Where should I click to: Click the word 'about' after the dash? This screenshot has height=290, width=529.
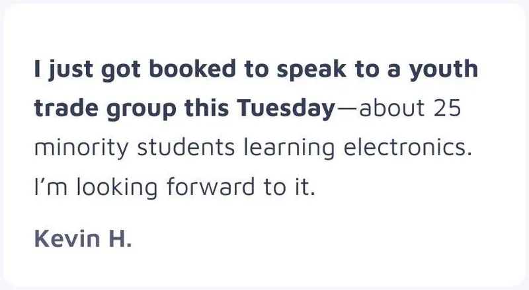coord(391,108)
